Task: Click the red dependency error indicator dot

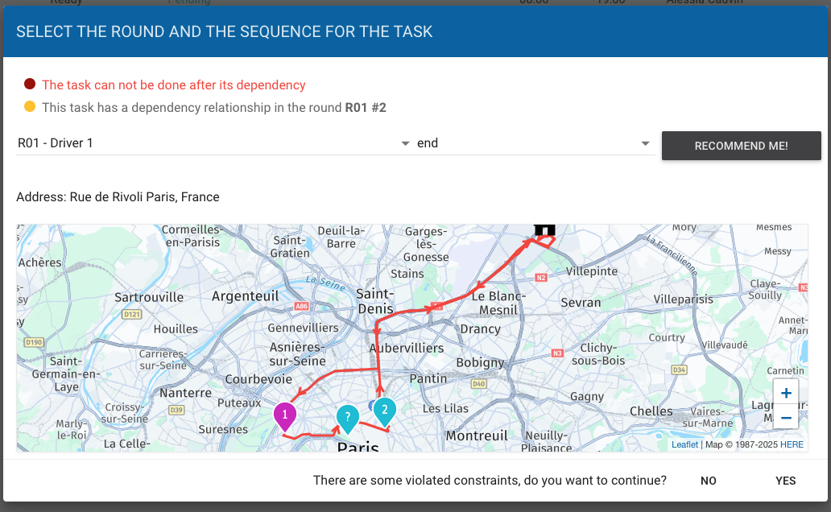Action: [30, 84]
